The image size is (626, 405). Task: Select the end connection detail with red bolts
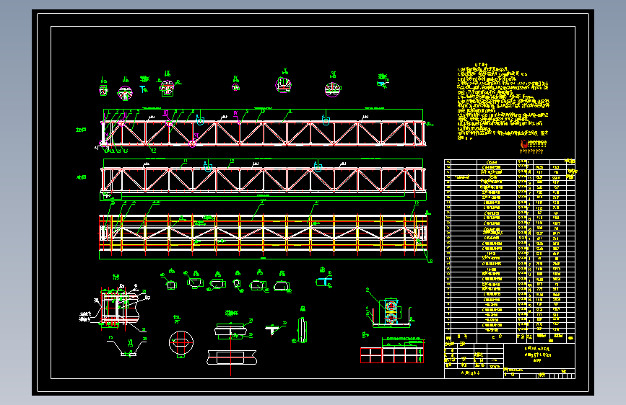119,308
